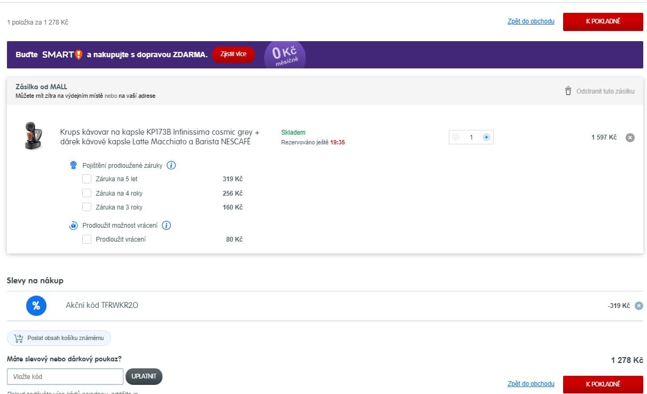This screenshot has height=394, width=647.
Task: Click 'Odstranit tuto zásilku' link
Action: [x=605, y=91]
